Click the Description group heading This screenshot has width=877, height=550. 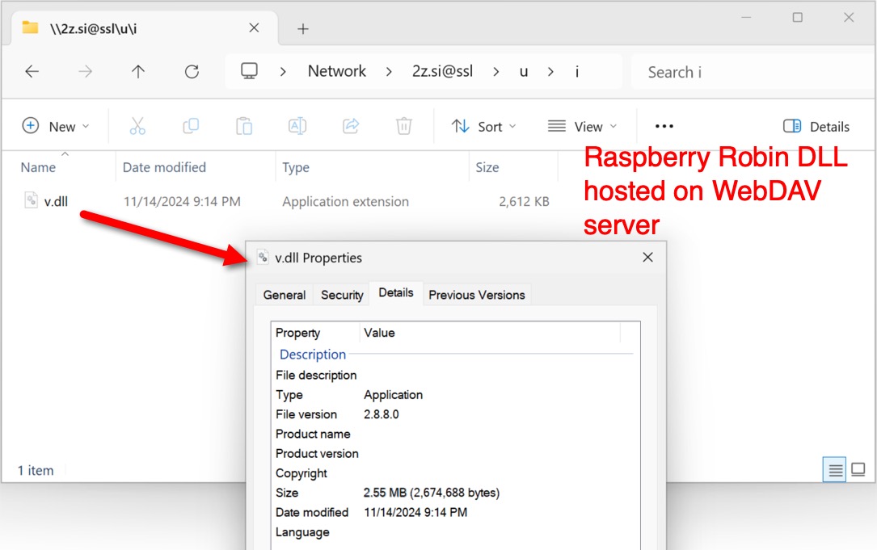coord(313,355)
